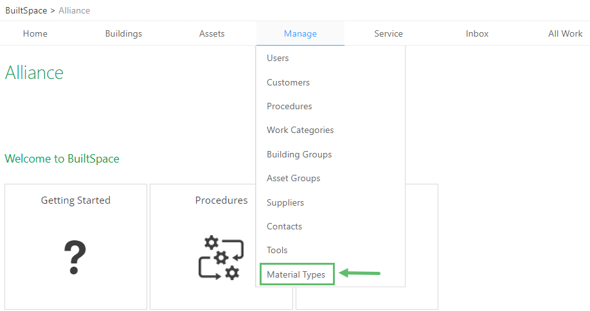
Task: Click the Procedures workflow gears icon
Action: 221,258
